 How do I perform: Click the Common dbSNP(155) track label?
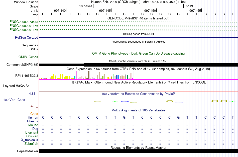point(22,65)
